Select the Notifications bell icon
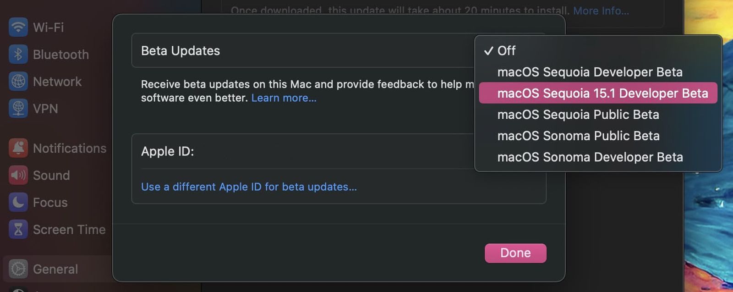The height and width of the screenshot is (292, 733). (x=17, y=148)
